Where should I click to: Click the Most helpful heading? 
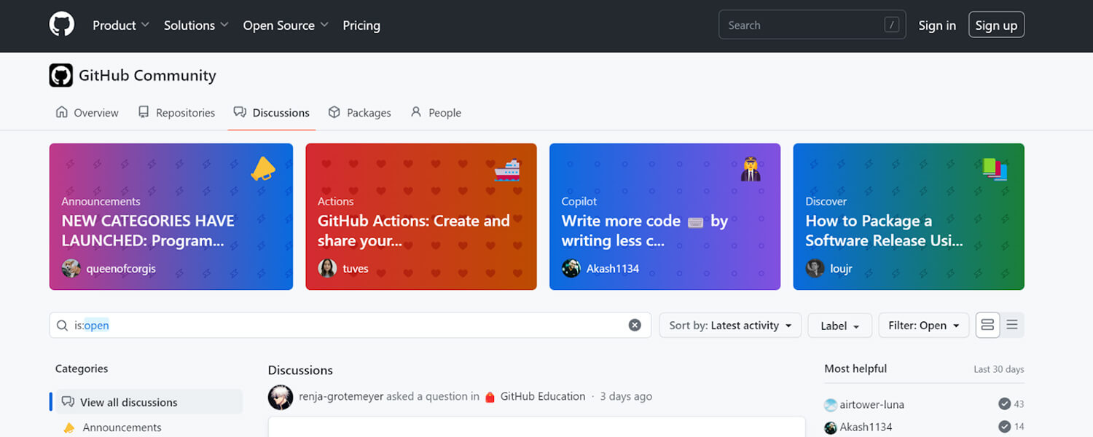point(855,369)
